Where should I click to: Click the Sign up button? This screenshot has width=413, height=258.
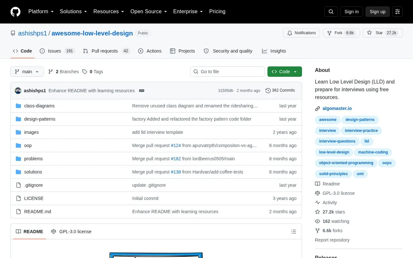[x=378, y=12]
